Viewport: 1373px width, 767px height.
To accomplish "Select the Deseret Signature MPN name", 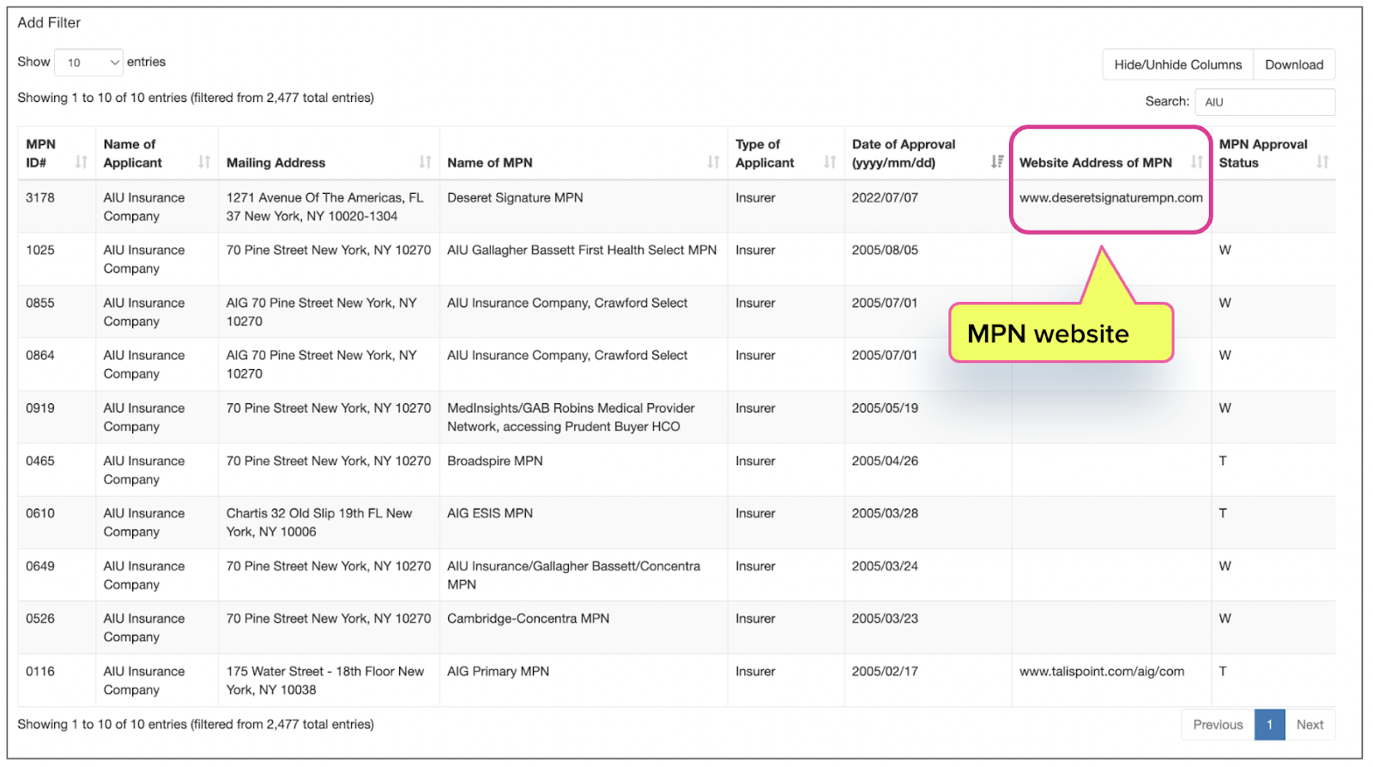I will [515, 198].
